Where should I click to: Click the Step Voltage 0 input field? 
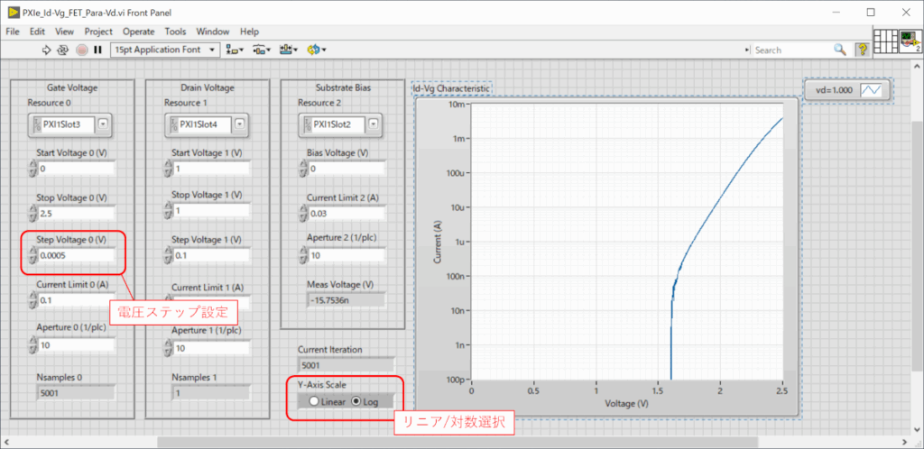pyautogui.click(x=76, y=256)
